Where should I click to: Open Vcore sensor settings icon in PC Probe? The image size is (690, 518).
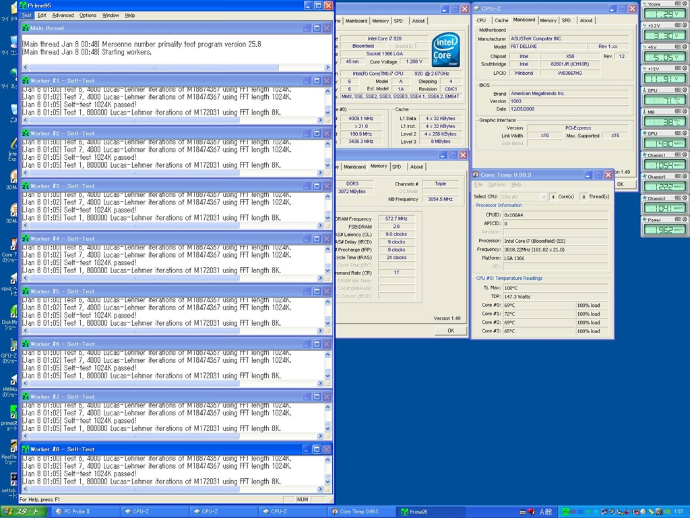[x=678, y=3]
